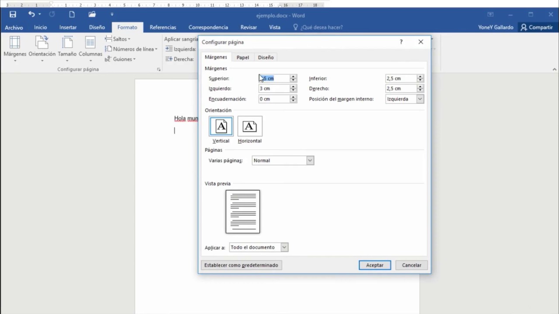Open the dialog help question mark
Viewport: 559px width, 314px height.
(x=401, y=42)
